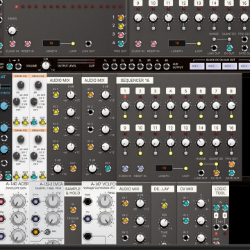Click the teal GATE OUT jack on Sequencer 16
This screenshot has height=250, width=250.
(x=231, y=173)
